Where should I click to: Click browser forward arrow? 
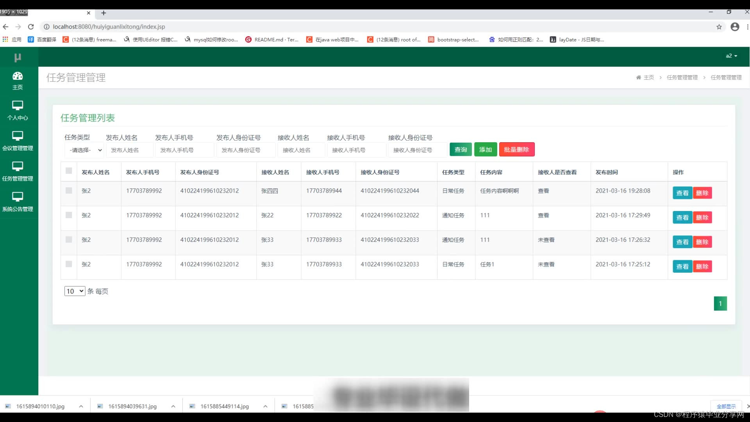click(x=18, y=27)
